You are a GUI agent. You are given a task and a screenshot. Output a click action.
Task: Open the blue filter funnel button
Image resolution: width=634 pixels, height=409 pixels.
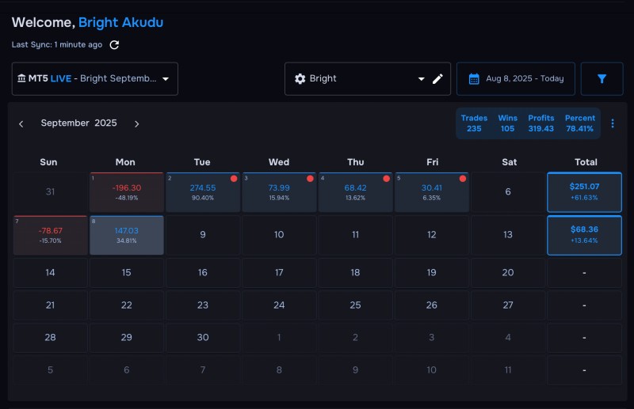coord(602,79)
